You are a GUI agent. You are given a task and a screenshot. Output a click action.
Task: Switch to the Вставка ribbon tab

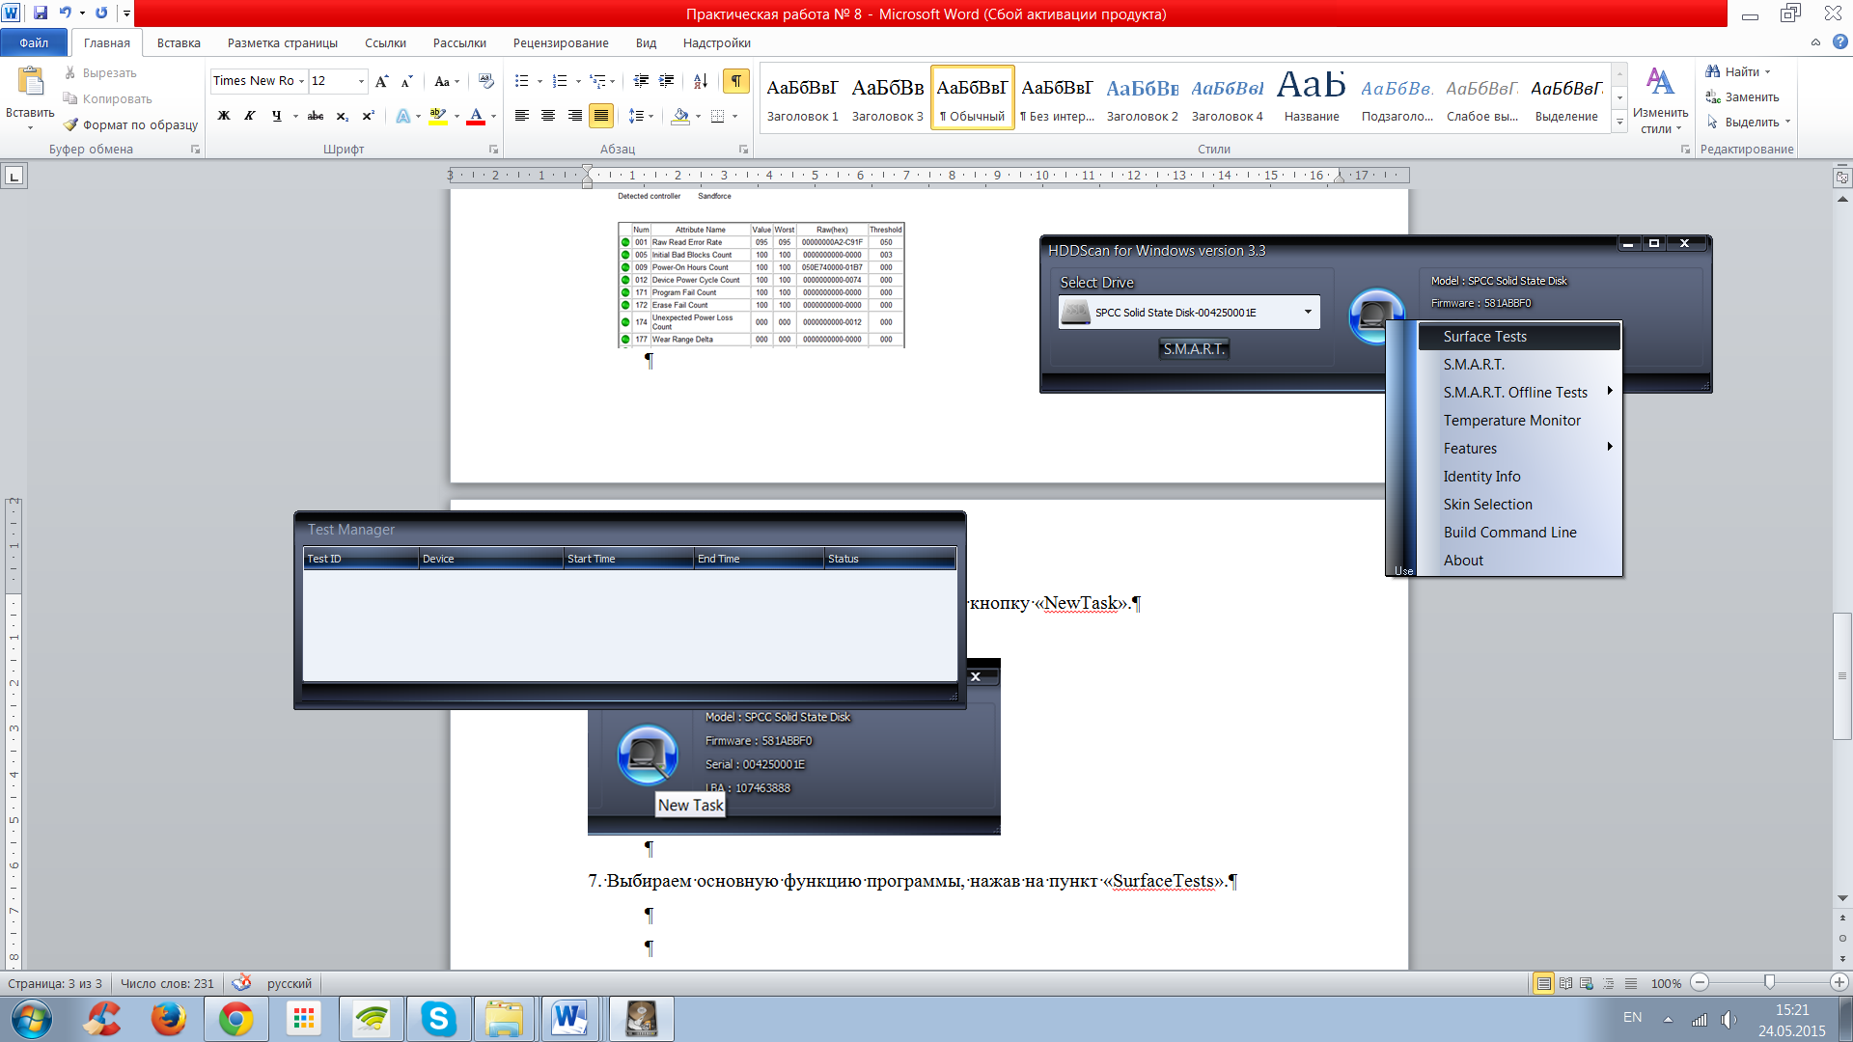pos(179,42)
